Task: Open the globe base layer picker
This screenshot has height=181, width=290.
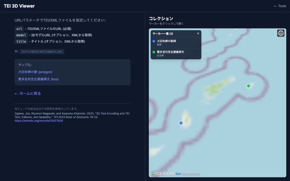Action: [x=280, y=33]
